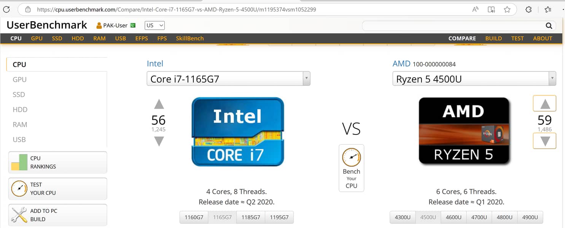The image size is (565, 228).
Task: Click the UserBenchmark search input field
Action: click(x=453, y=26)
